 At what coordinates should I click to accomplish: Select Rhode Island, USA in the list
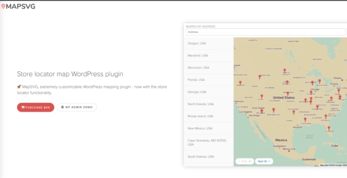point(209,116)
